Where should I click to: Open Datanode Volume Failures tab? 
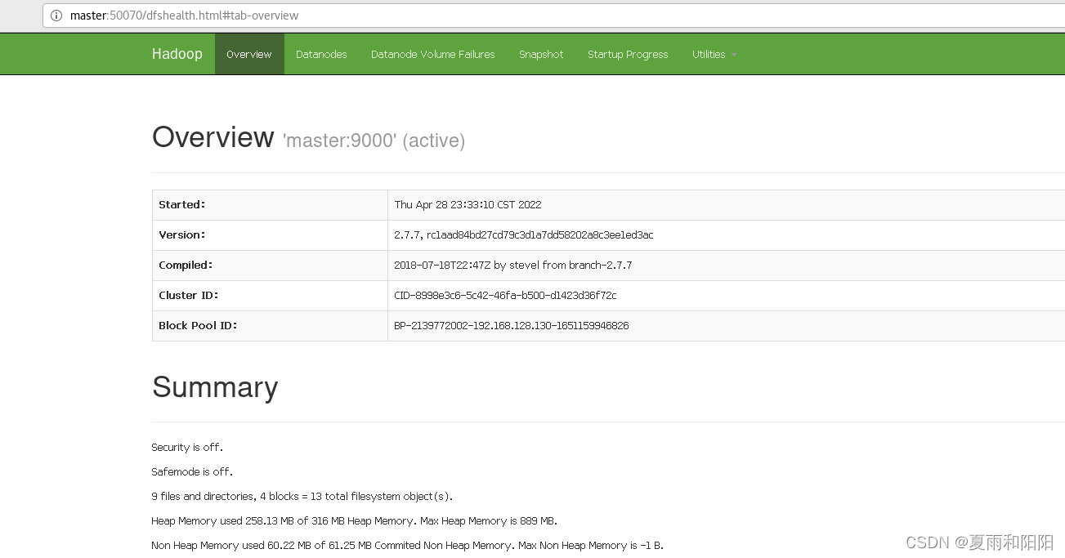point(433,54)
